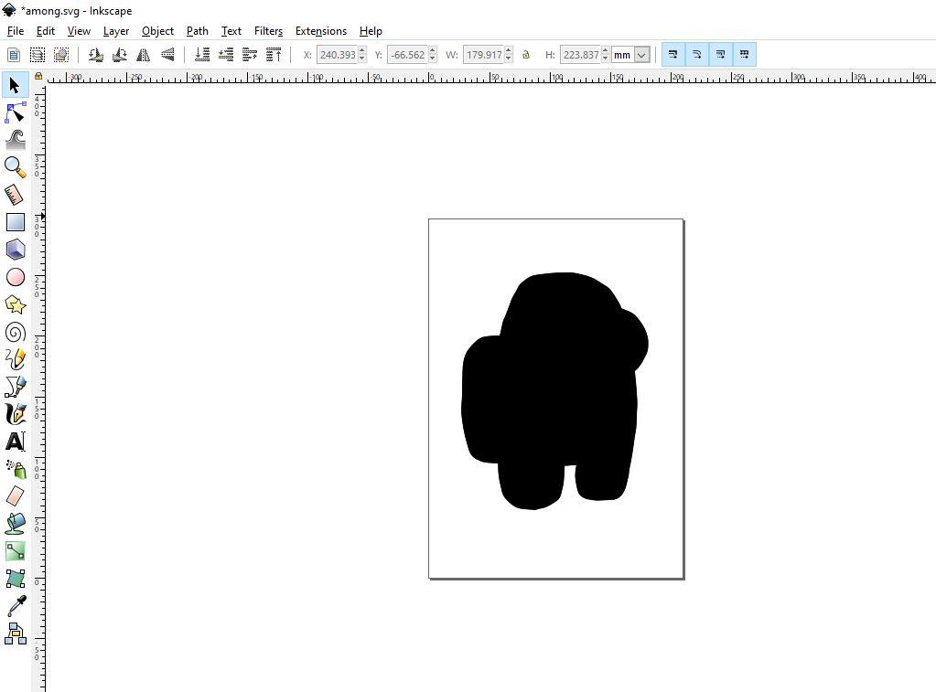This screenshot has height=692, width=936.
Task: Choose the Text tool
Action: click(15, 441)
